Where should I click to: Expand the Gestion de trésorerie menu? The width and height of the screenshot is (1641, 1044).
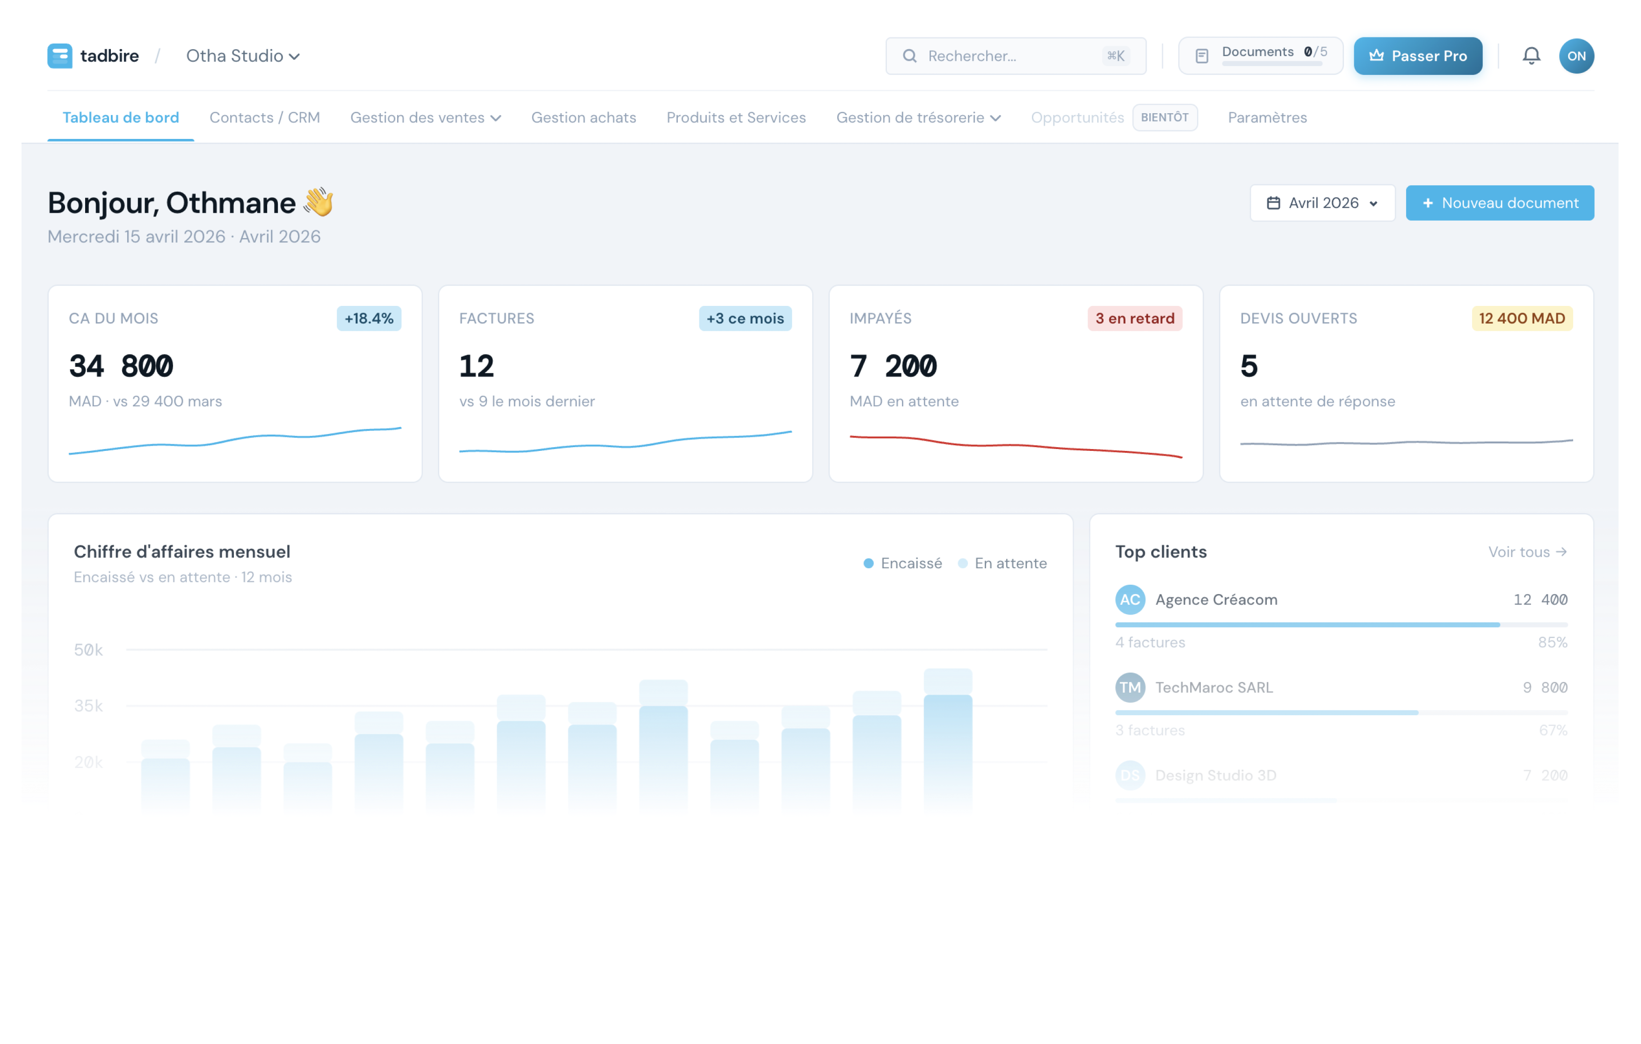click(918, 118)
